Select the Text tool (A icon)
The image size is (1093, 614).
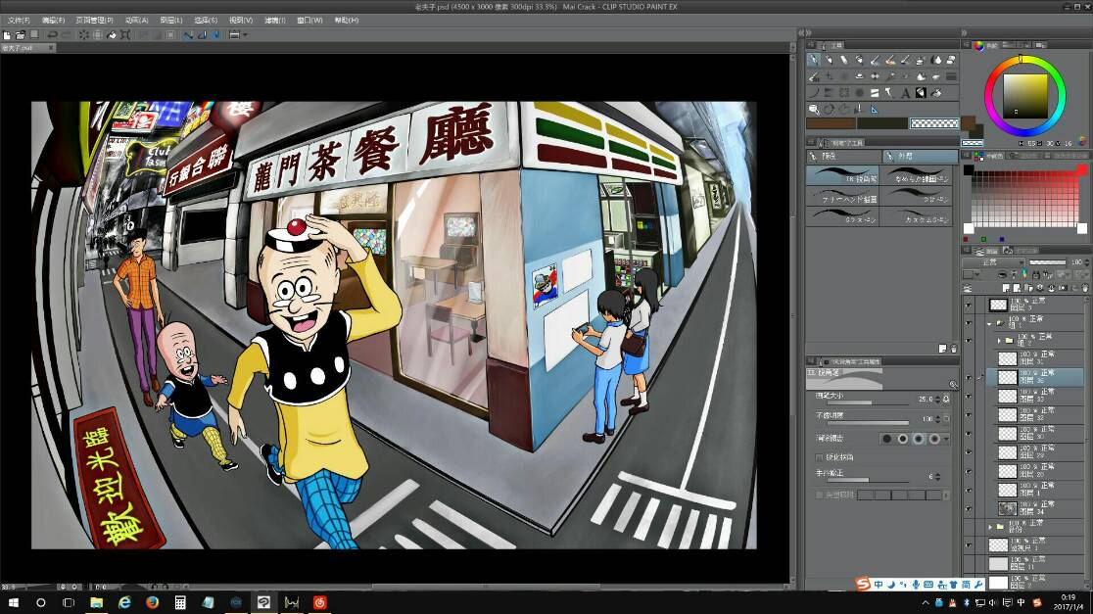tap(905, 93)
